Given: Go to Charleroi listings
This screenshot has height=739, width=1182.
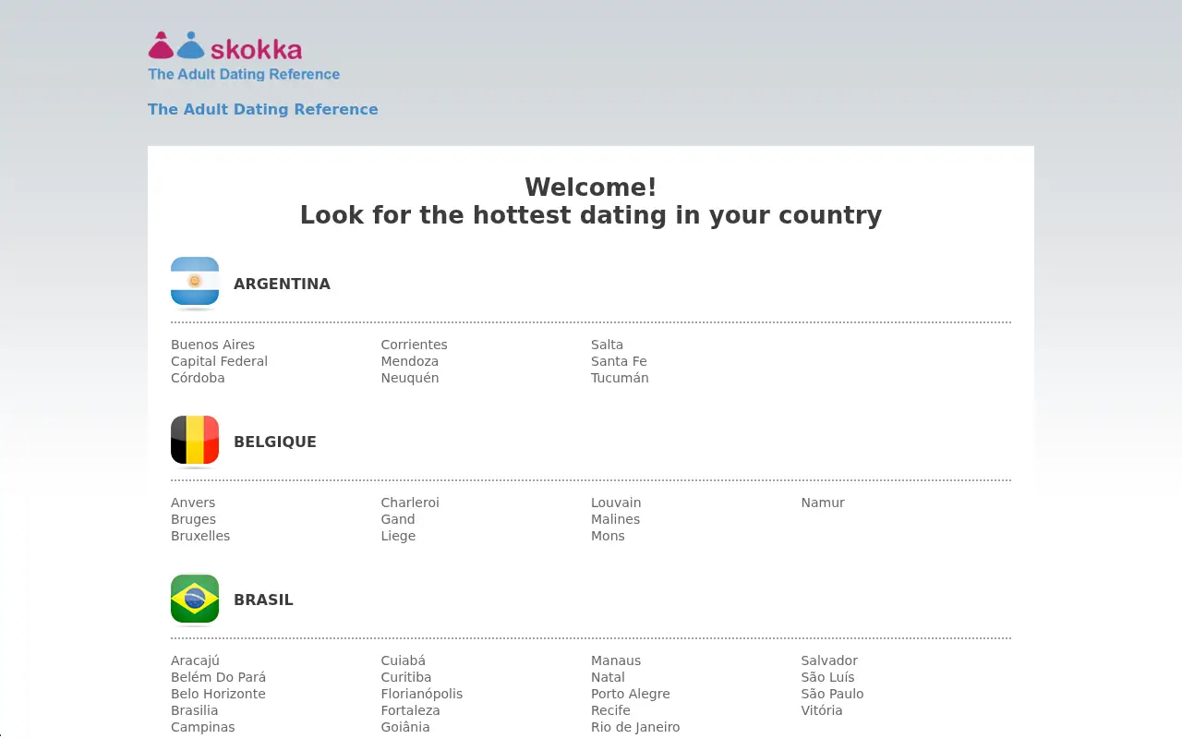Looking at the screenshot, I should (410, 503).
